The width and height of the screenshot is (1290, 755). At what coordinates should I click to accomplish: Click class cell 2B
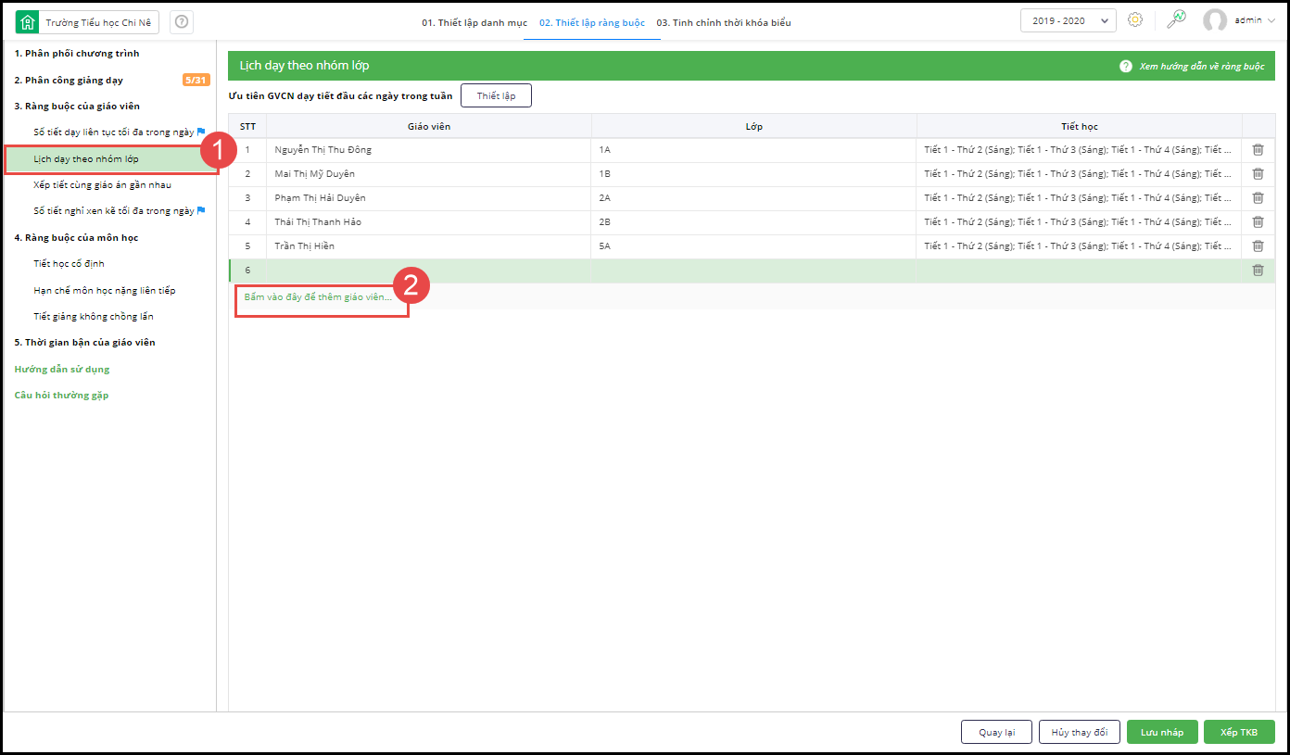pyautogui.click(x=754, y=221)
